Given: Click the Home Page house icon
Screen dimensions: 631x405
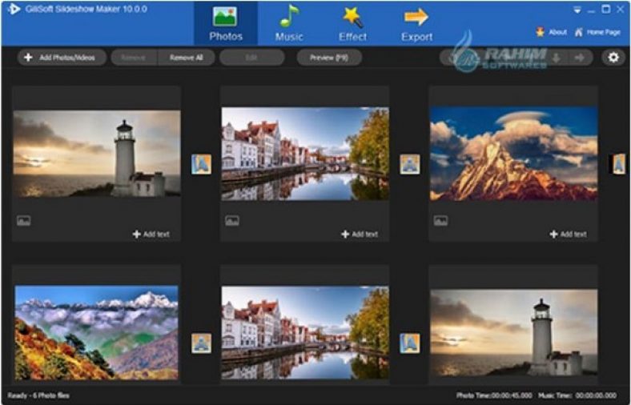Looking at the screenshot, I should click(x=579, y=32).
